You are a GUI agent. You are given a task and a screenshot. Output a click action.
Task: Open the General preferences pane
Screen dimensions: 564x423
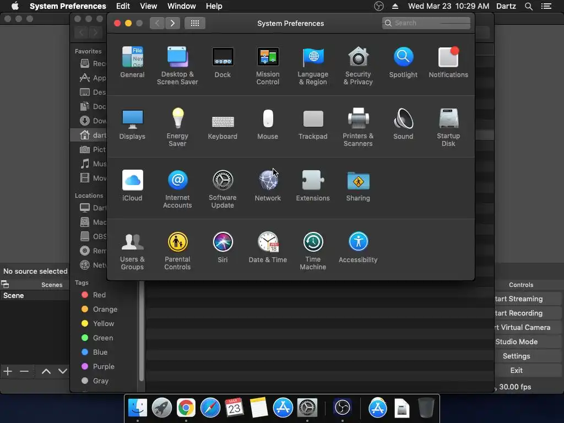[132, 62]
